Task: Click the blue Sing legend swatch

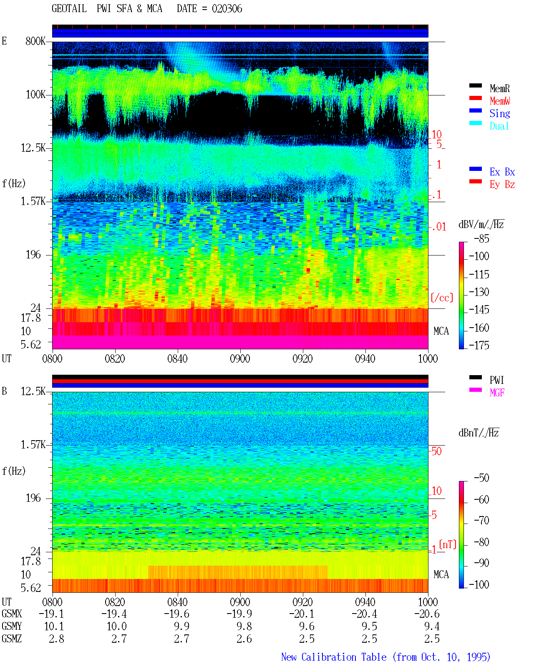Action: click(476, 111)
